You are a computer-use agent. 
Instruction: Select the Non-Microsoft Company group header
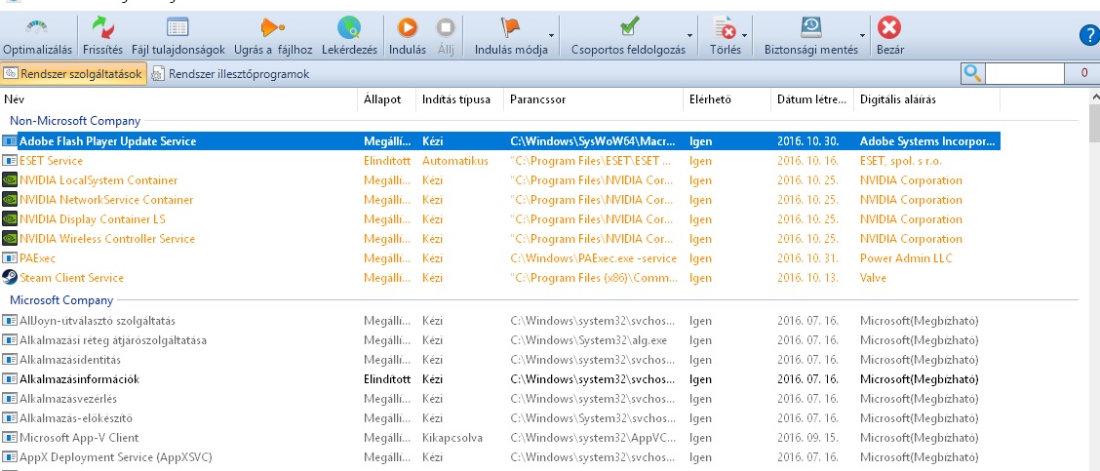tap(75, 121)
